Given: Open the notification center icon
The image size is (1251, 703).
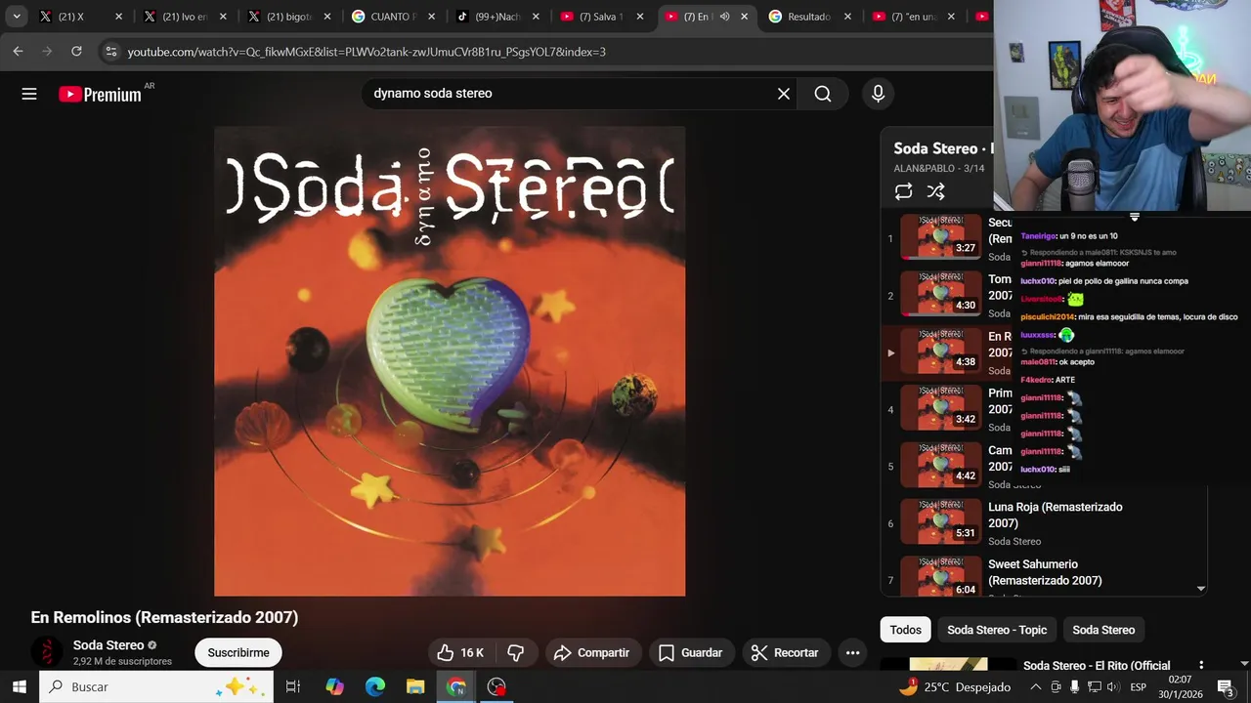Looking at the screenshot, I should (x=1227, y=686).
